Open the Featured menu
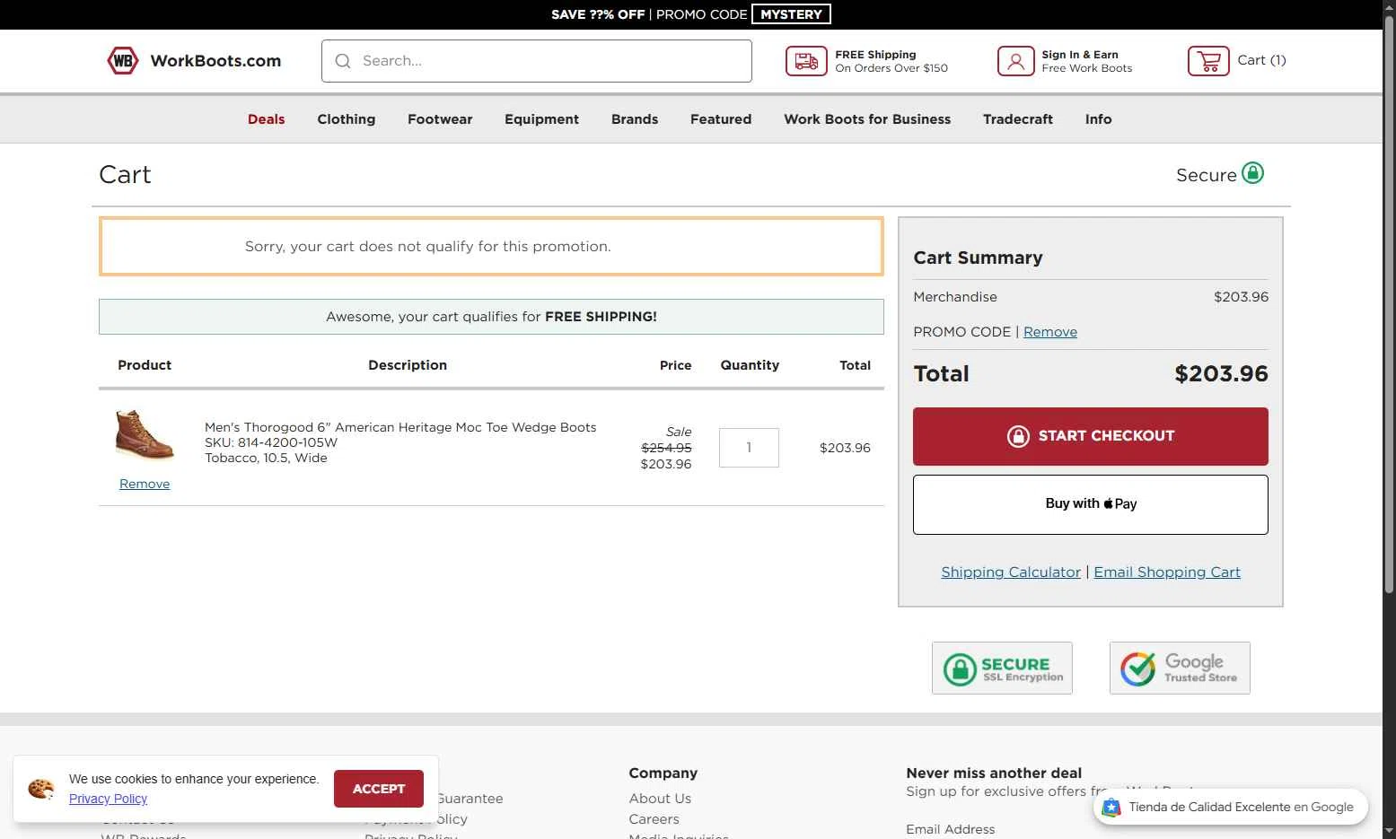 721,119
